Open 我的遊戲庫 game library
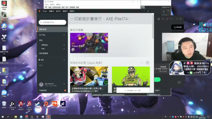The width and height of the screenshot is (212, 119). pos(43,53)
